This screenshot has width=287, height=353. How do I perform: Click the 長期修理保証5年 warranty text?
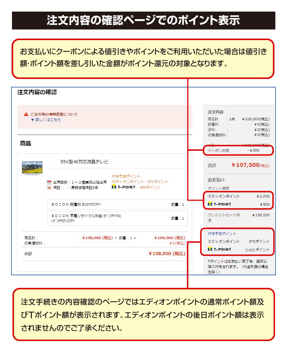85,188
